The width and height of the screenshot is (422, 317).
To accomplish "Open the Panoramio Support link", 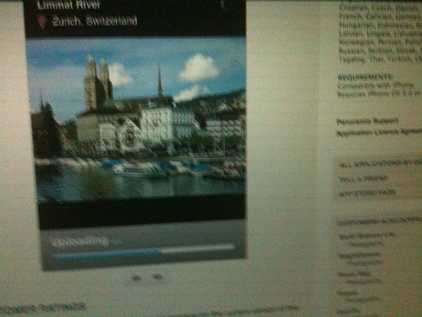I will click(x=368, y=121).
